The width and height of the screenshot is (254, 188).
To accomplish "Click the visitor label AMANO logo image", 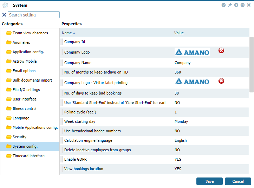I will [x=192, y=81].
